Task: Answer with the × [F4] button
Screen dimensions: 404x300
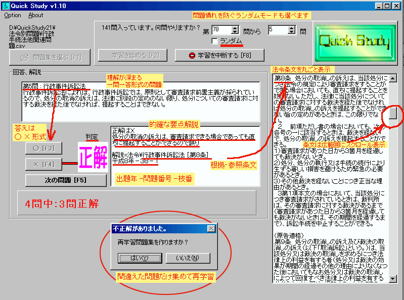Action: point(43,164)
